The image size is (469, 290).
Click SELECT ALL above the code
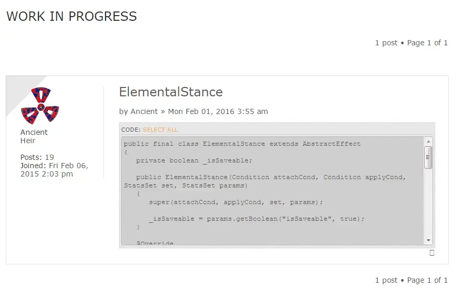[x=160, y=130]
